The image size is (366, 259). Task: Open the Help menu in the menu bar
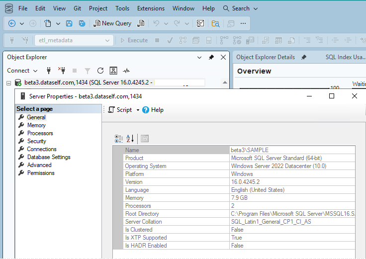tap(208, 8)
